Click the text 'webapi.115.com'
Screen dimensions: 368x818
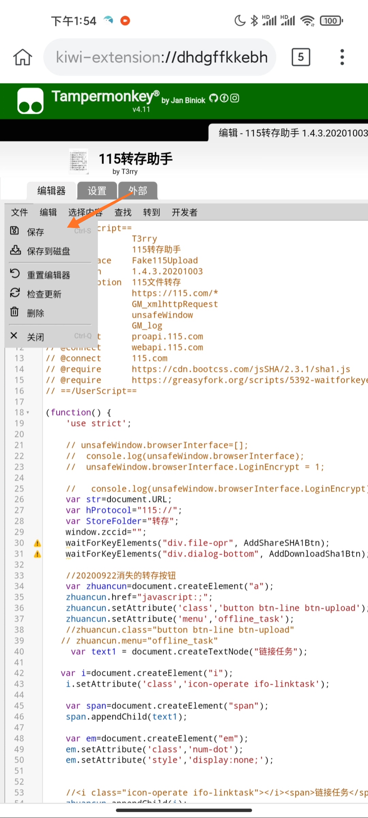tap(167, 347)
